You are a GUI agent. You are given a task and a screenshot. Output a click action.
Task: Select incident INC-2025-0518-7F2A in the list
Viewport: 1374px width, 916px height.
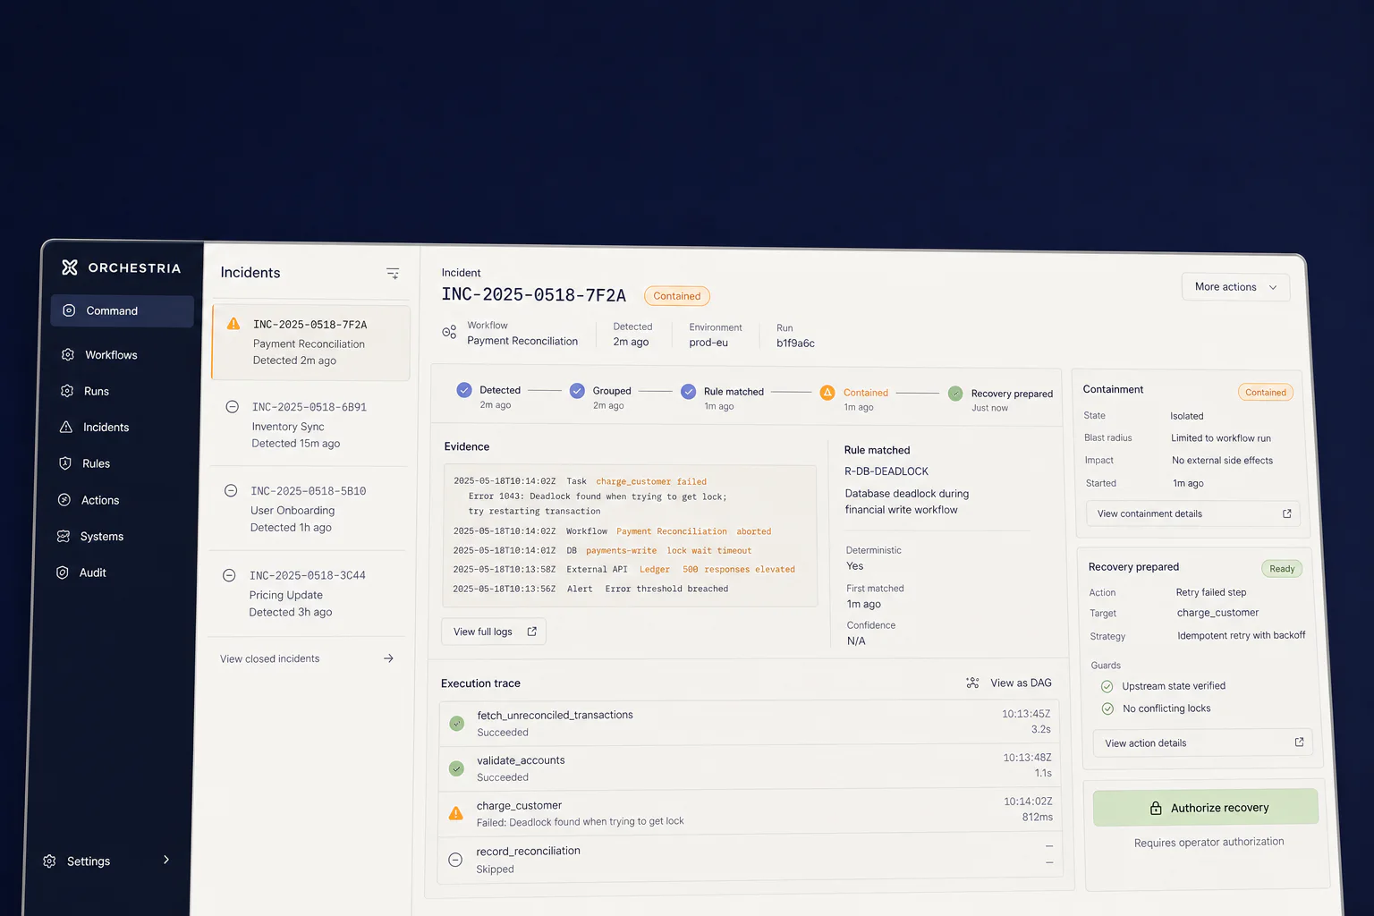pyautogui.click(x=310, y=343)
